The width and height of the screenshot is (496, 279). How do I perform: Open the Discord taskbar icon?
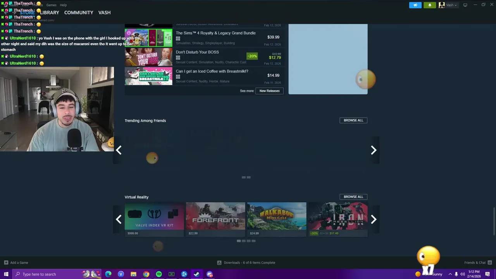pyautogui.click(x=210, y=274)
